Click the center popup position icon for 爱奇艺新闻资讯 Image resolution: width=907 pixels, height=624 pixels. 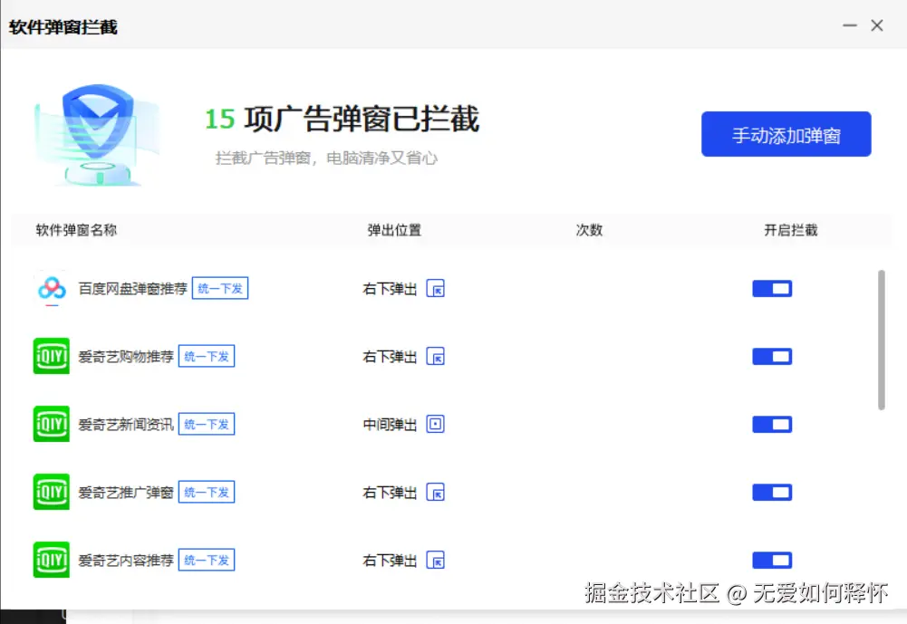[x=436, y=424]
